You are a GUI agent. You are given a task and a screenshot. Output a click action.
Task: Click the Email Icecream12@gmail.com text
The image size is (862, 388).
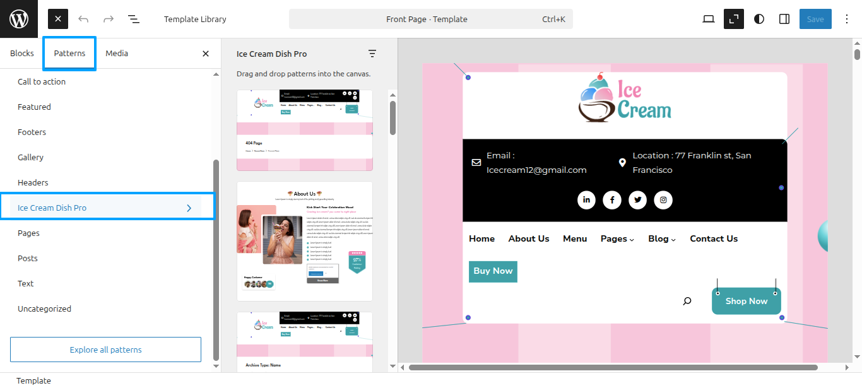point(536,163)
